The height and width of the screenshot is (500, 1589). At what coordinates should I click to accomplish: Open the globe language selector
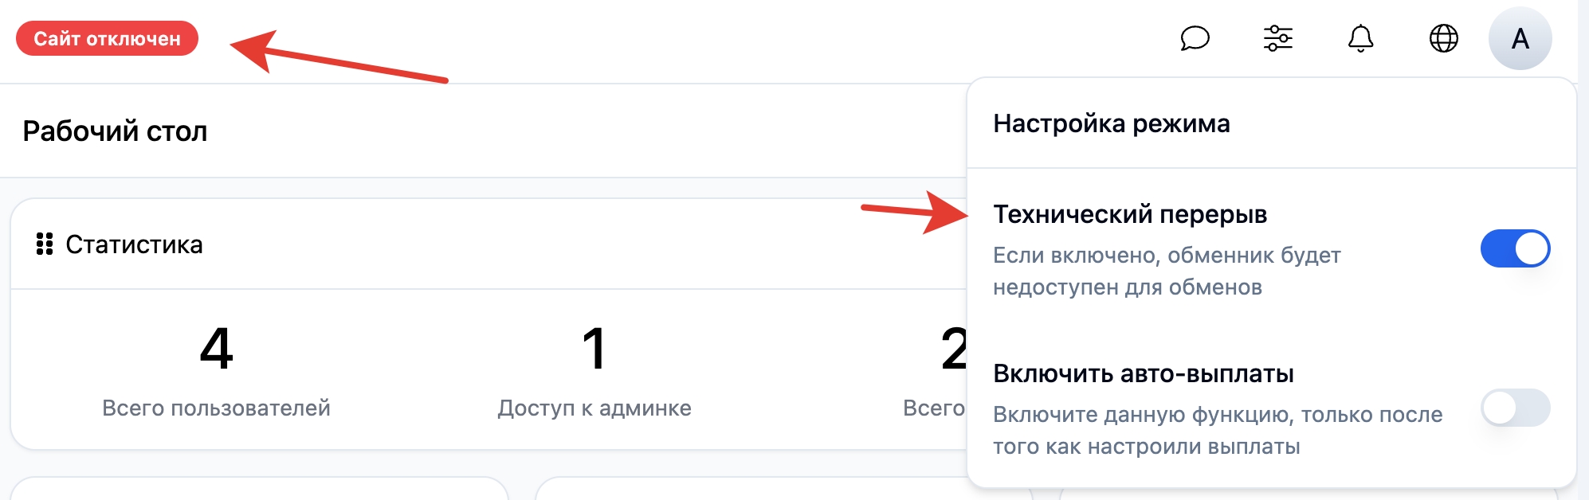point(1443,38)
